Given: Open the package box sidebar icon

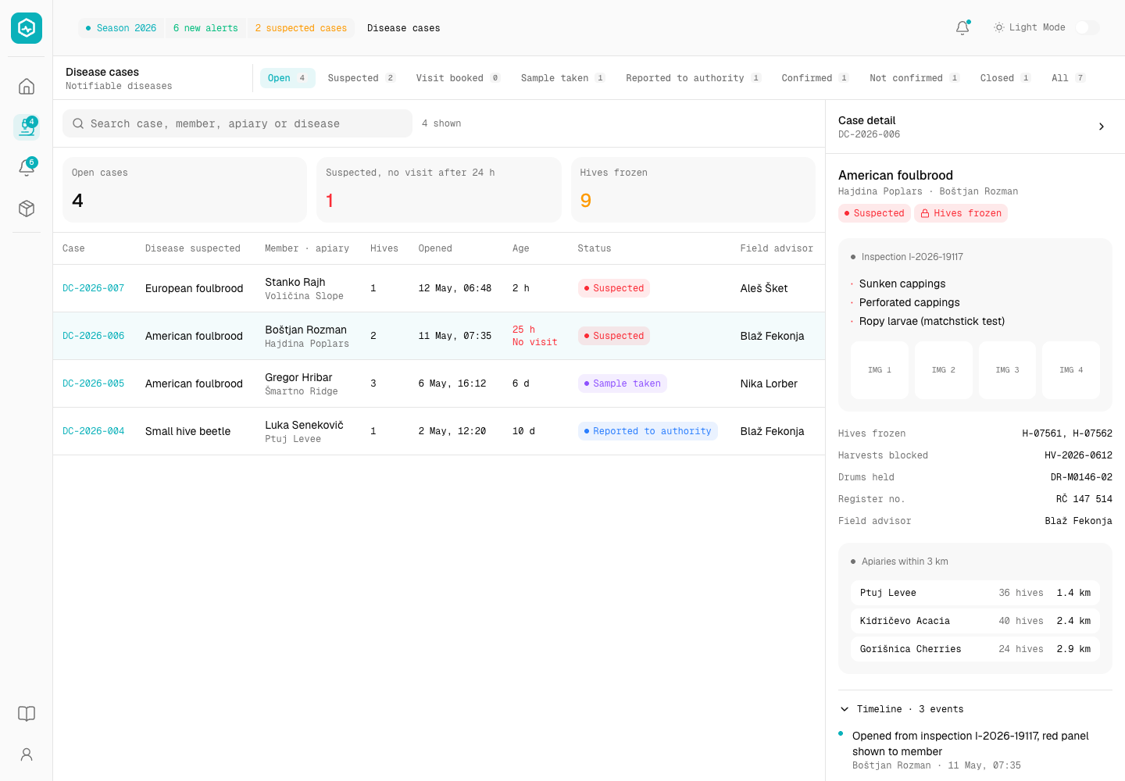Looking at the screenshot, I should pos(27,209).
